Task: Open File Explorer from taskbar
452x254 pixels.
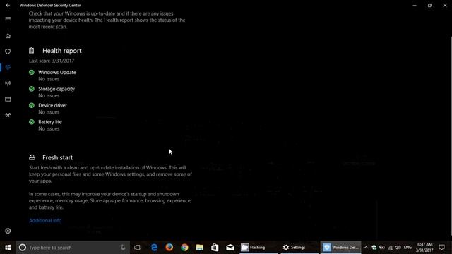Action: tap(200, 248)
